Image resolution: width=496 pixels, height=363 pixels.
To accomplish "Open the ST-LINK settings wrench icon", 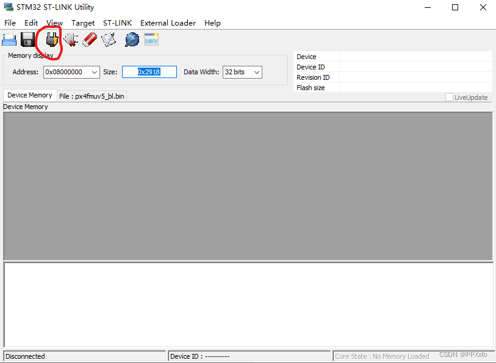I will click(x=131, y=39).
